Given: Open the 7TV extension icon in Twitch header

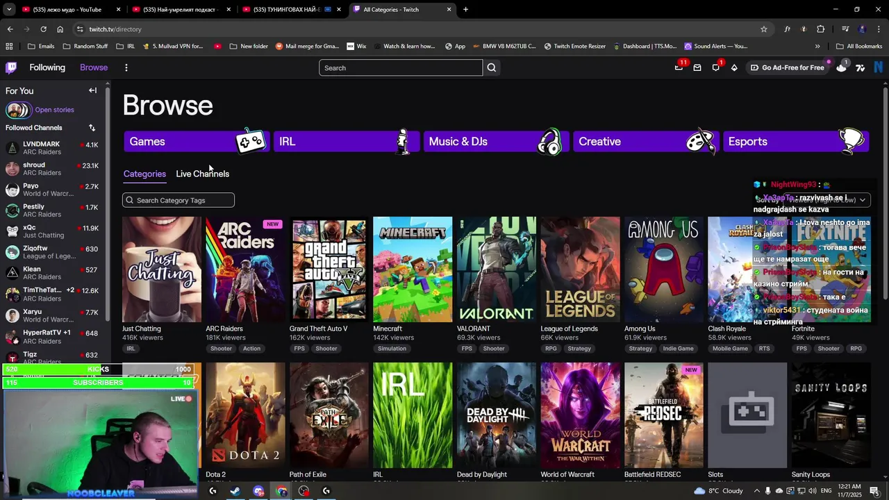Looking at the screenshot, I should click(860, 67).
